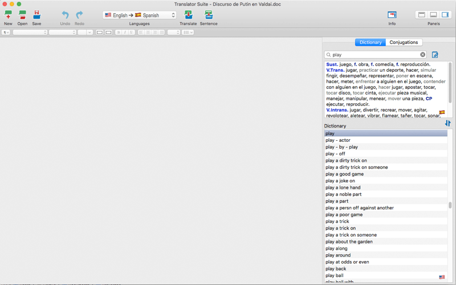Viewport: 456px width, 285px height.
Task: Click the word list scrollbar thumb
Action: point(450,205)
